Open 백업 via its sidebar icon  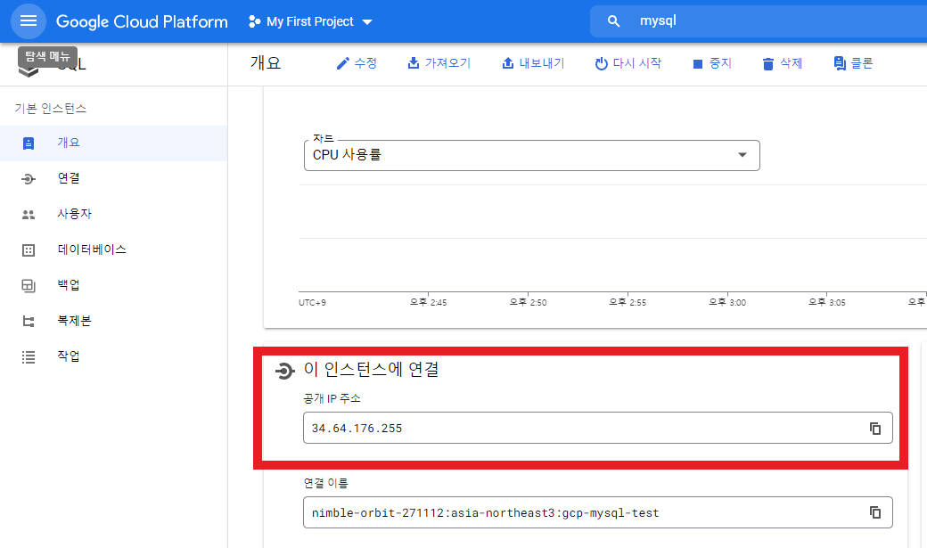coord(28,284)
